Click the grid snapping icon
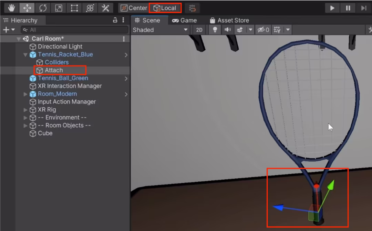The image size is (372, 231). point(192,8)
